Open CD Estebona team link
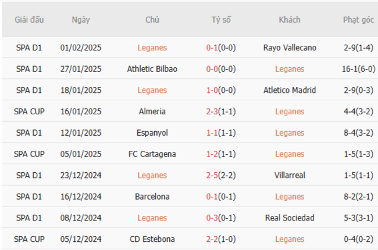 pyautogui.click(x=152, y=239)
